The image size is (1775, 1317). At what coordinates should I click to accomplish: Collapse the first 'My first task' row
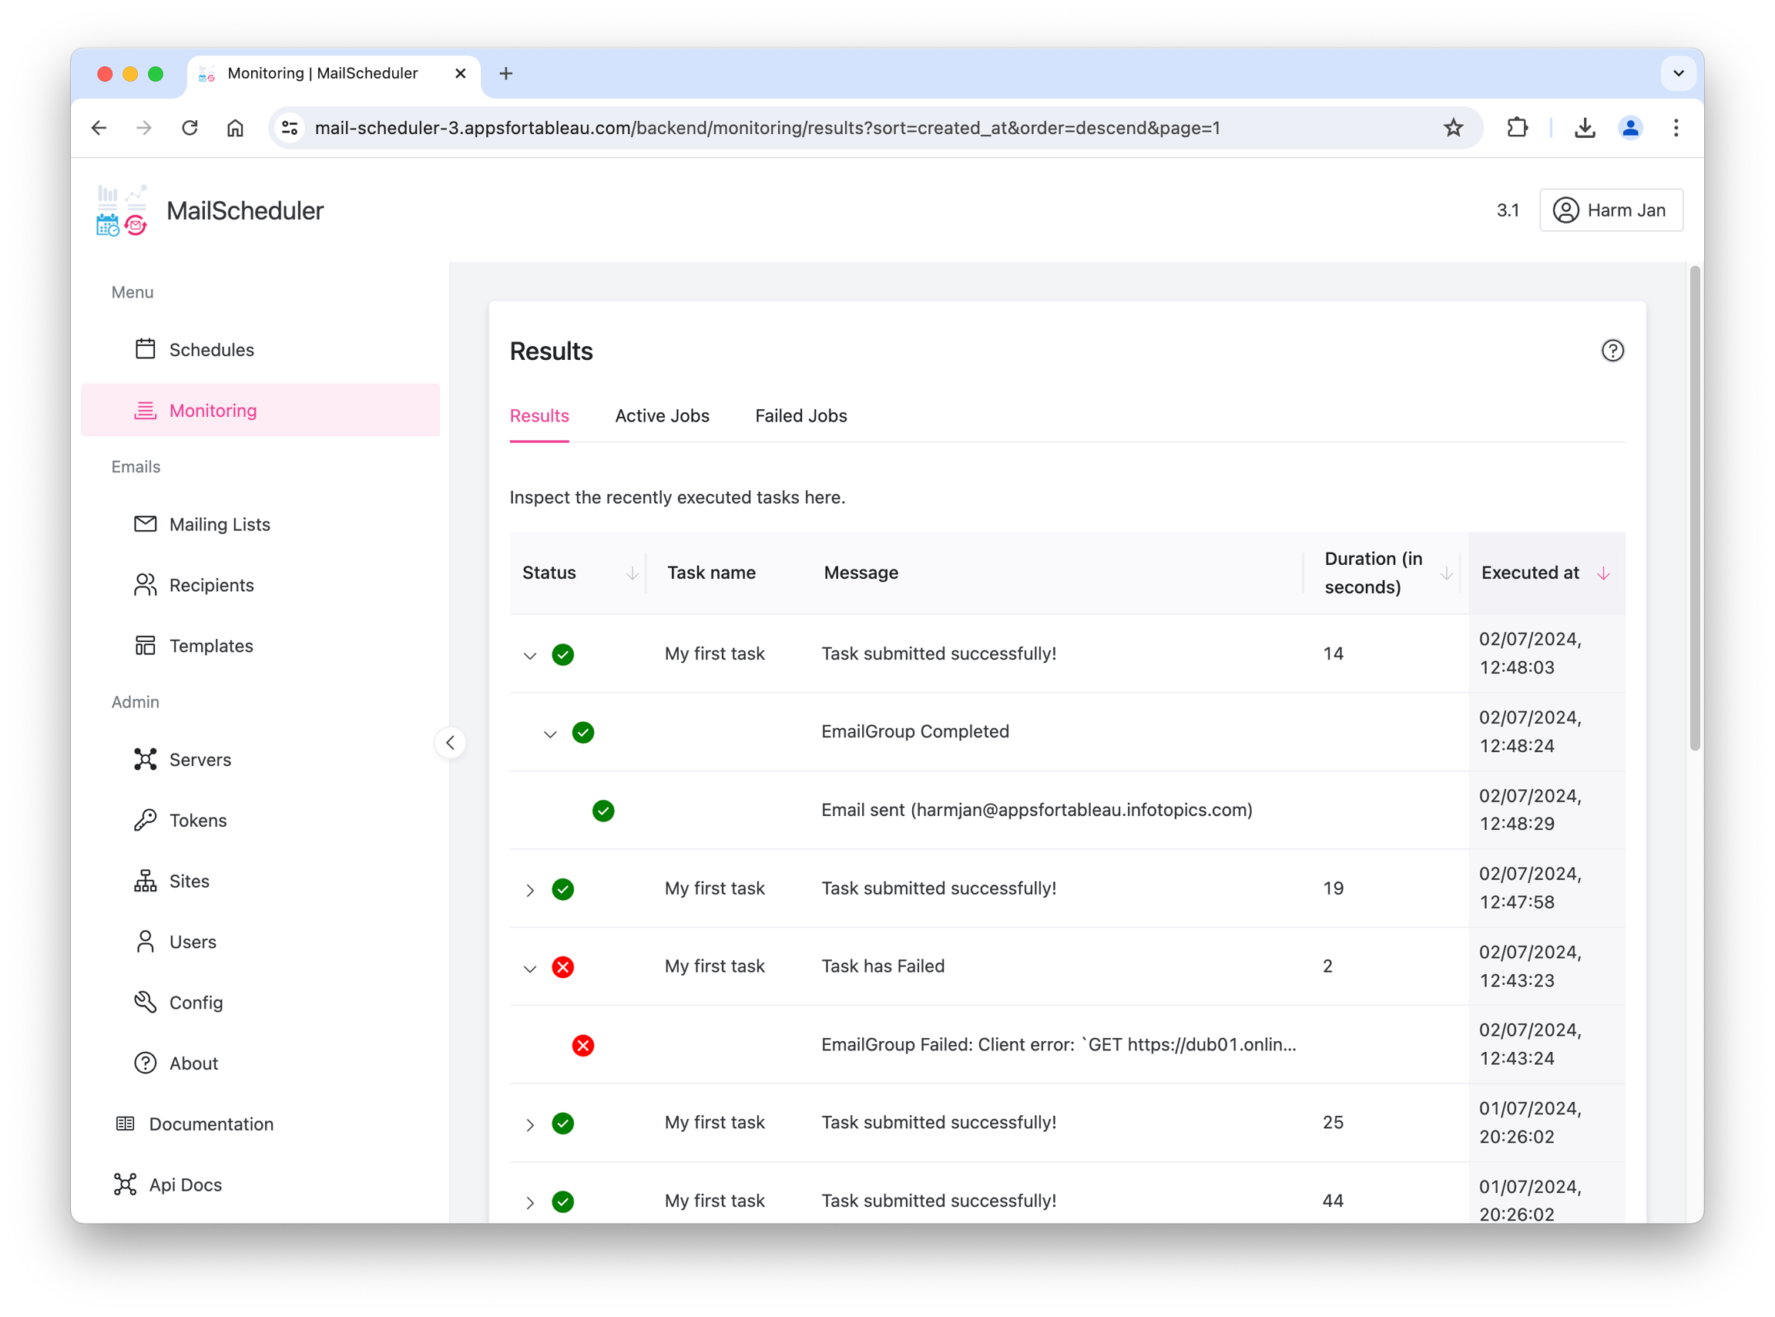pos(530,655)
